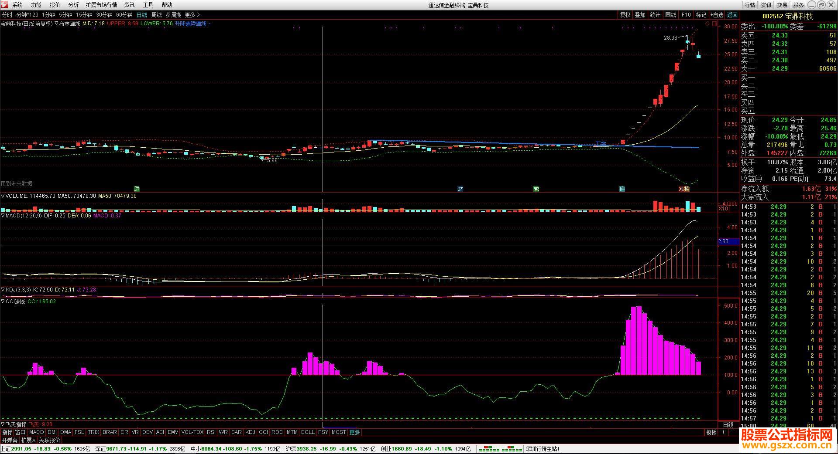Expand the MACD indicator triangle

[x=3, y=216]
